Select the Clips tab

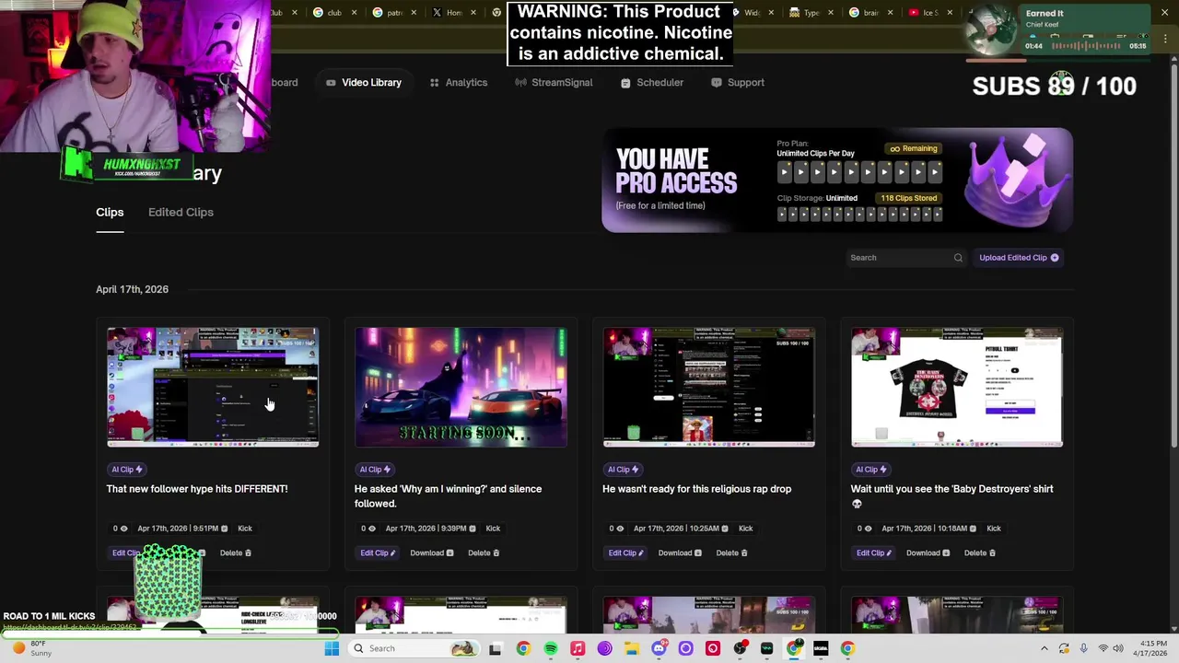[x=110, y=212]
